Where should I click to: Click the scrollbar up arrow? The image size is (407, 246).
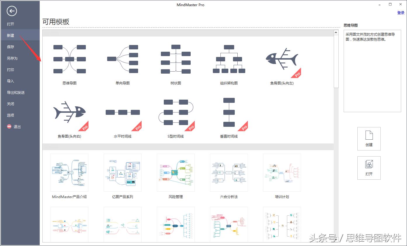pos(335,32)
